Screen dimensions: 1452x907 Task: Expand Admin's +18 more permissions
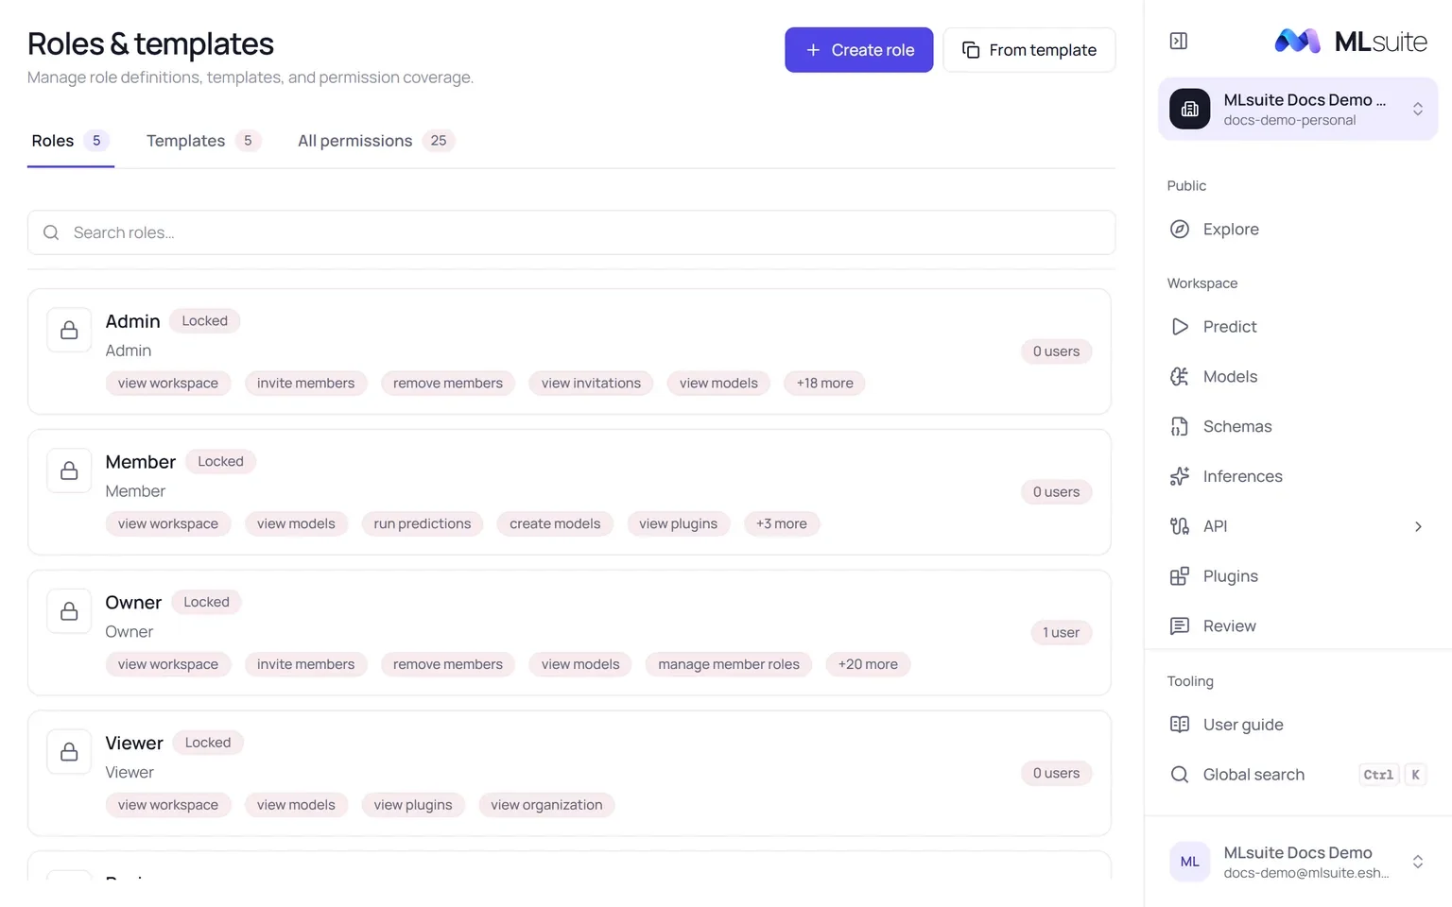[x=824, y=383]
